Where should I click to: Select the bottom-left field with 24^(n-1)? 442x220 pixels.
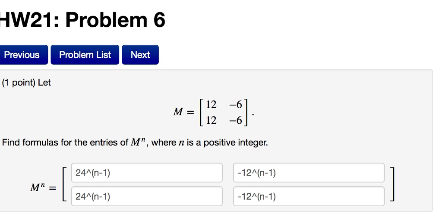147,196
